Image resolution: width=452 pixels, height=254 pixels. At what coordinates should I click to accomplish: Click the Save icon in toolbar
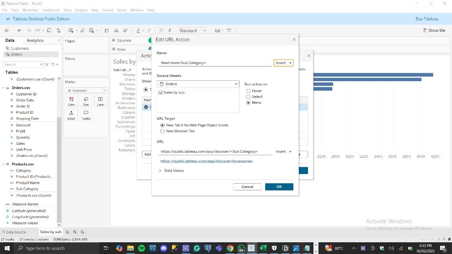pos(49,30)
